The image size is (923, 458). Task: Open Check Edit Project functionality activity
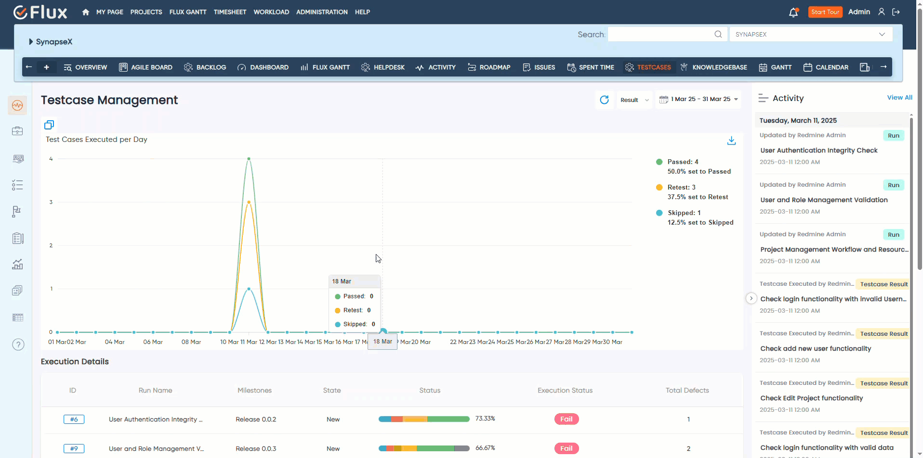(811, 398)
